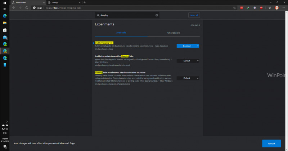This screenshot has width=288, height=151.
Task: Reload the flags page
Action: [x=27, y=8]
